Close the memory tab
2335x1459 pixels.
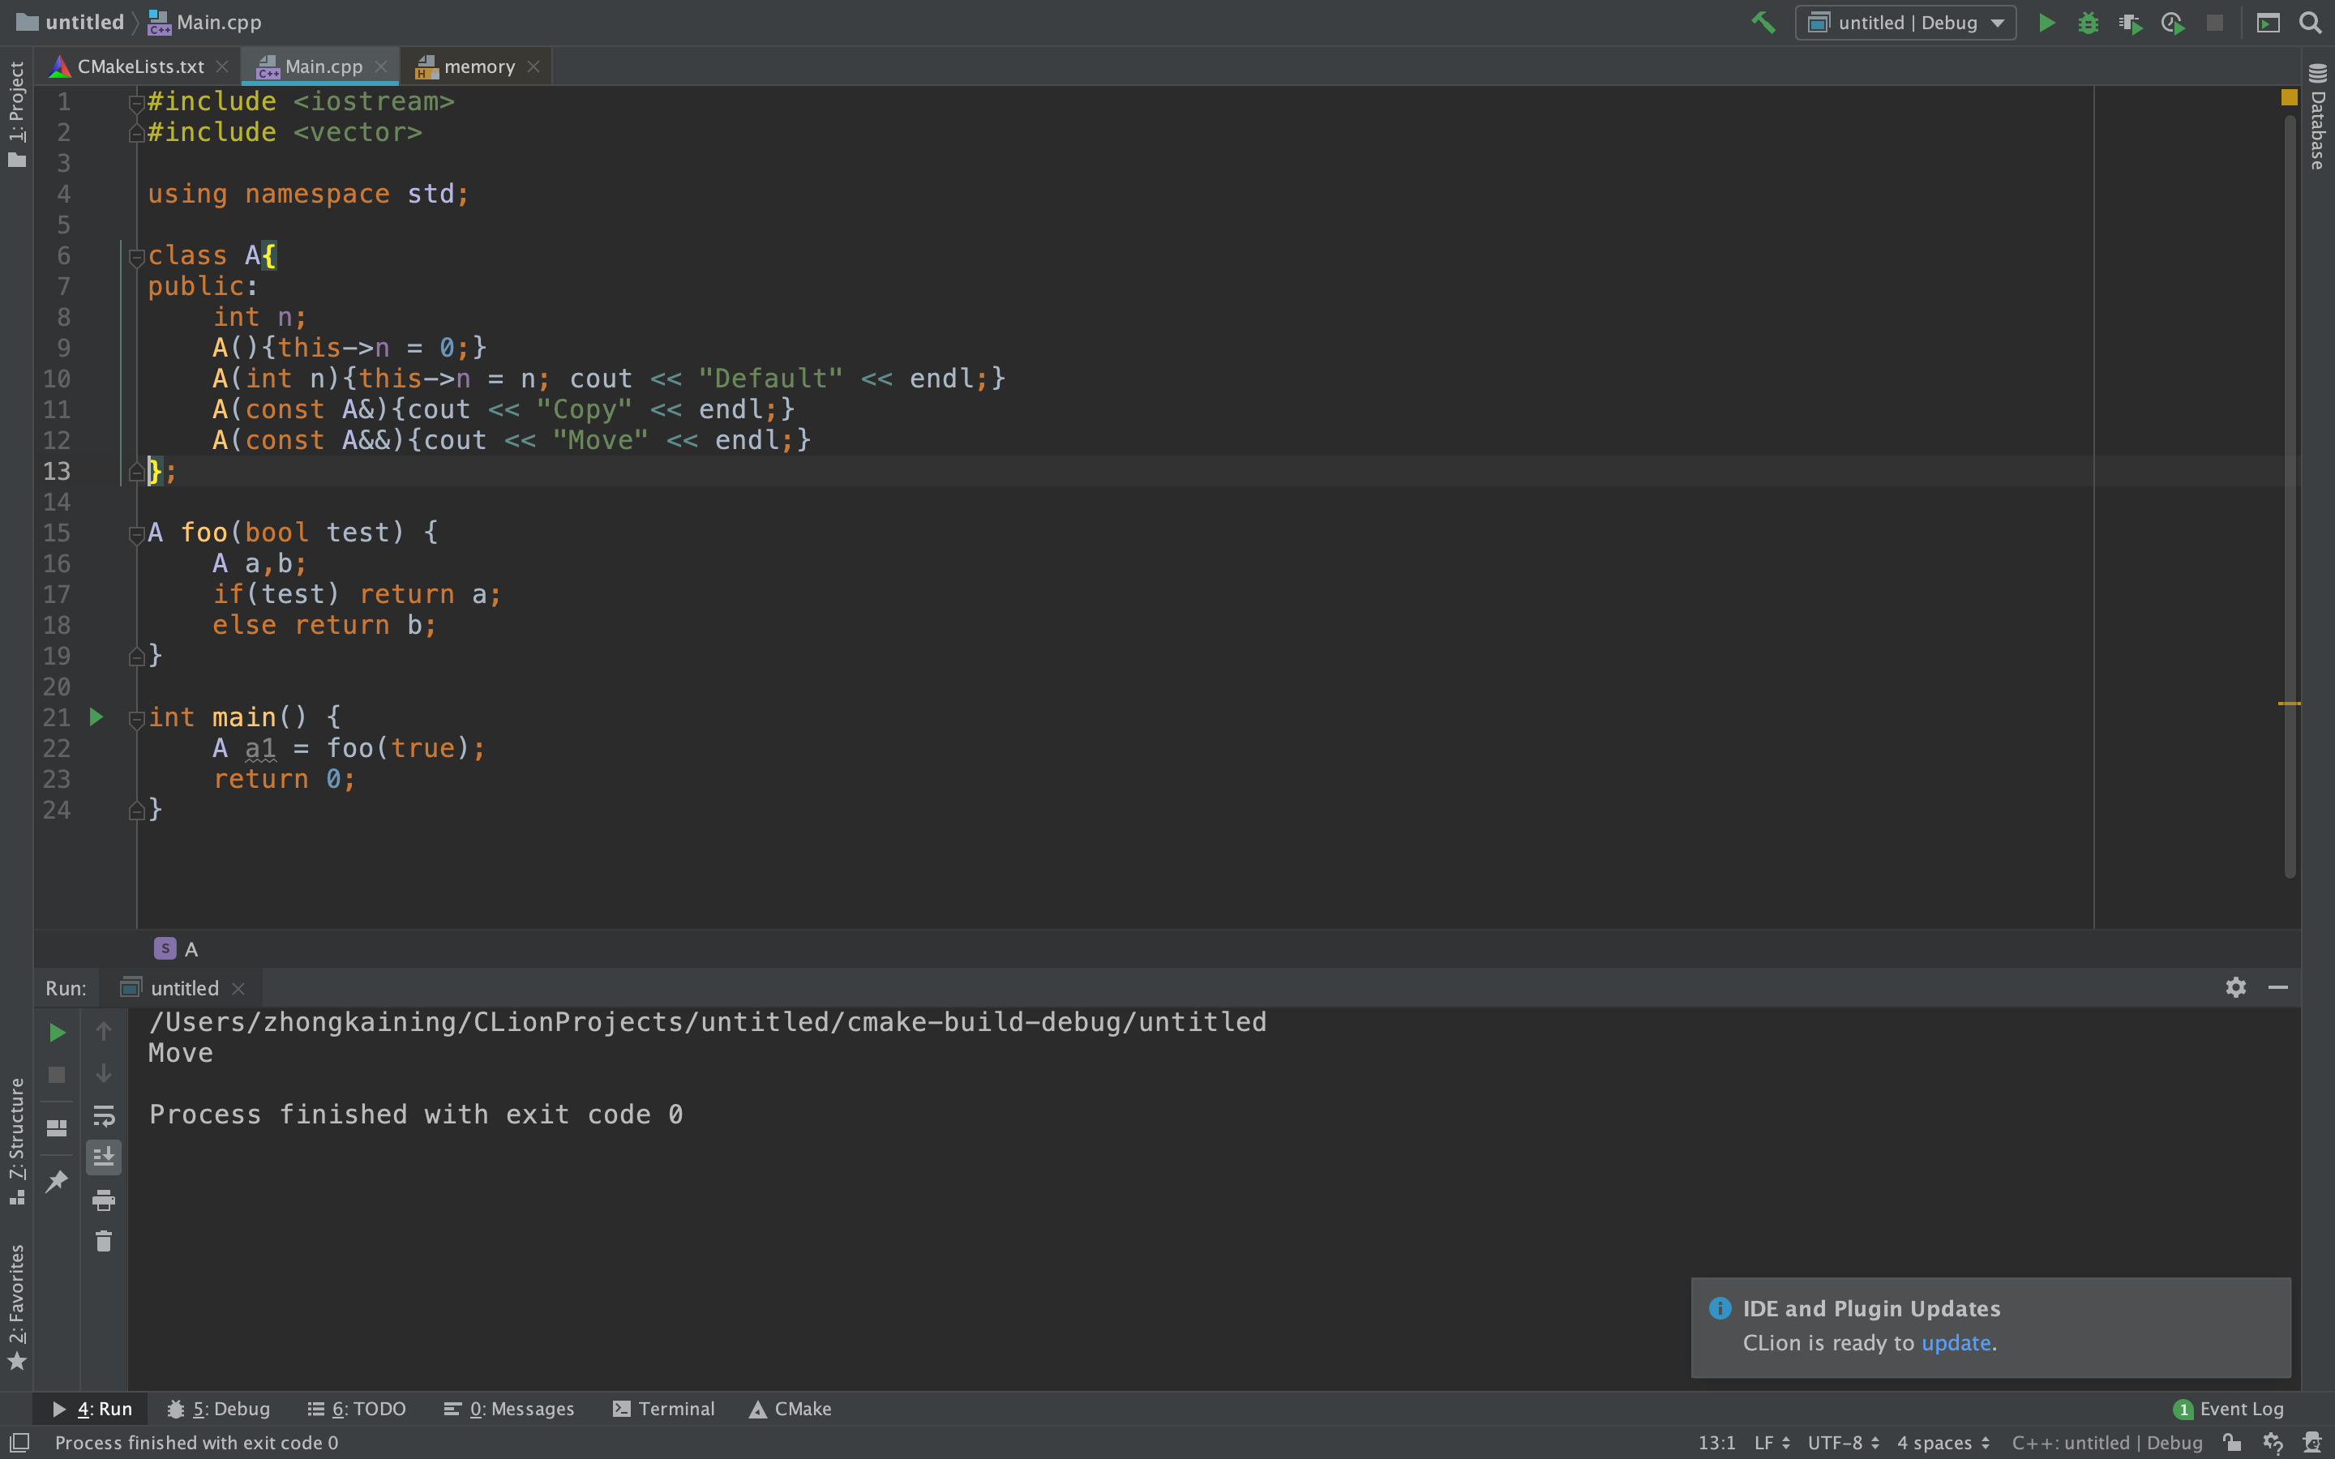[533, 66]
